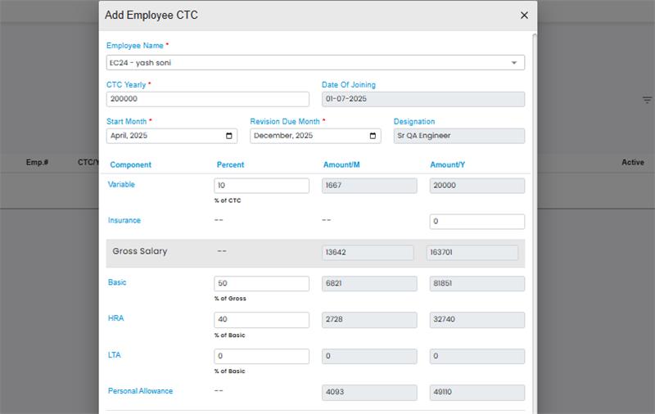The width and height of the screenshot is (655, 414).
Task: Open Start Month calendar picker icon
Action: click(x=229, y=136)
